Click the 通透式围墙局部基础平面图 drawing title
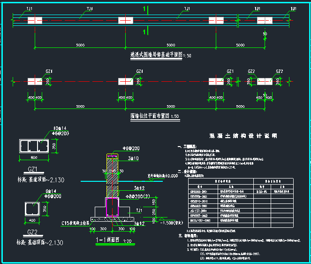Image resolution: width=311 pixels, height=264 pixels. coord(156,54)
